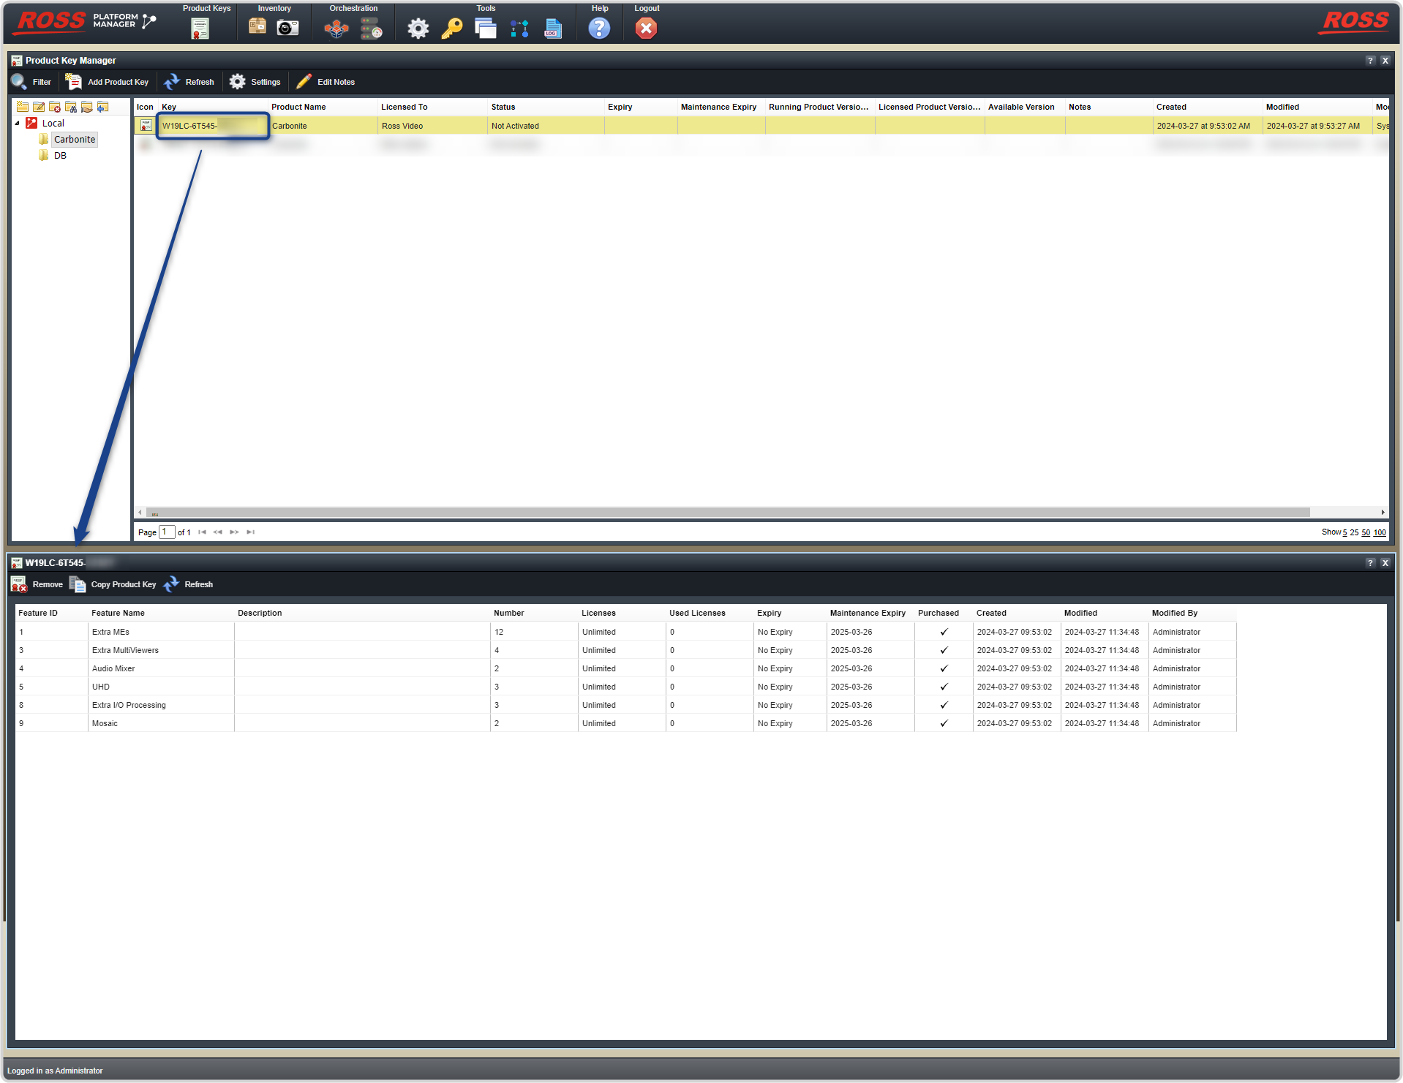This screenshot has width=1403, height=1083.
Task: Show 25 rows per page
Action: (1354, 532)
